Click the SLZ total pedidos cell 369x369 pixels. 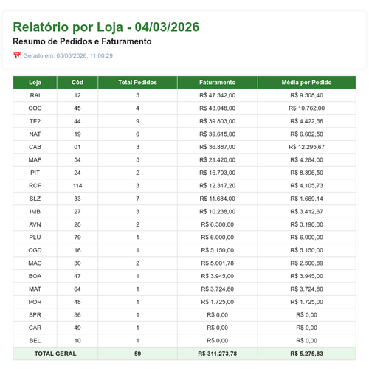[x=137, y=199]
